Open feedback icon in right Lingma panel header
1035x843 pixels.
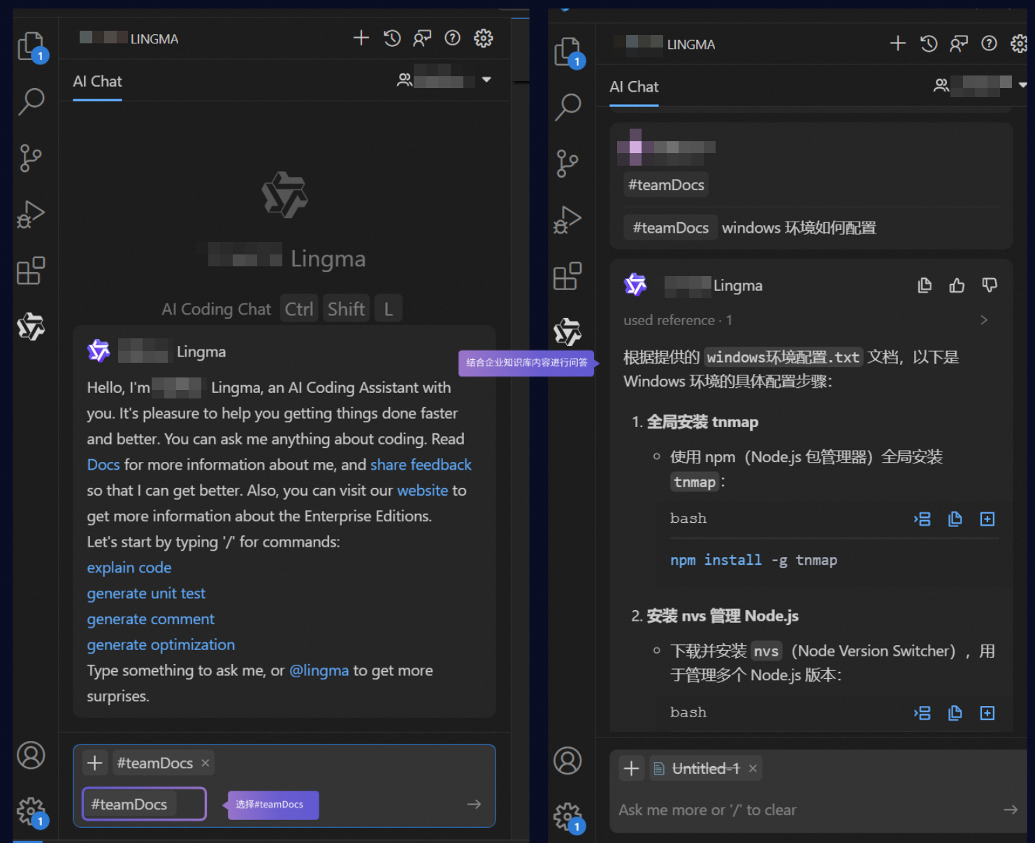click(959, 43)
